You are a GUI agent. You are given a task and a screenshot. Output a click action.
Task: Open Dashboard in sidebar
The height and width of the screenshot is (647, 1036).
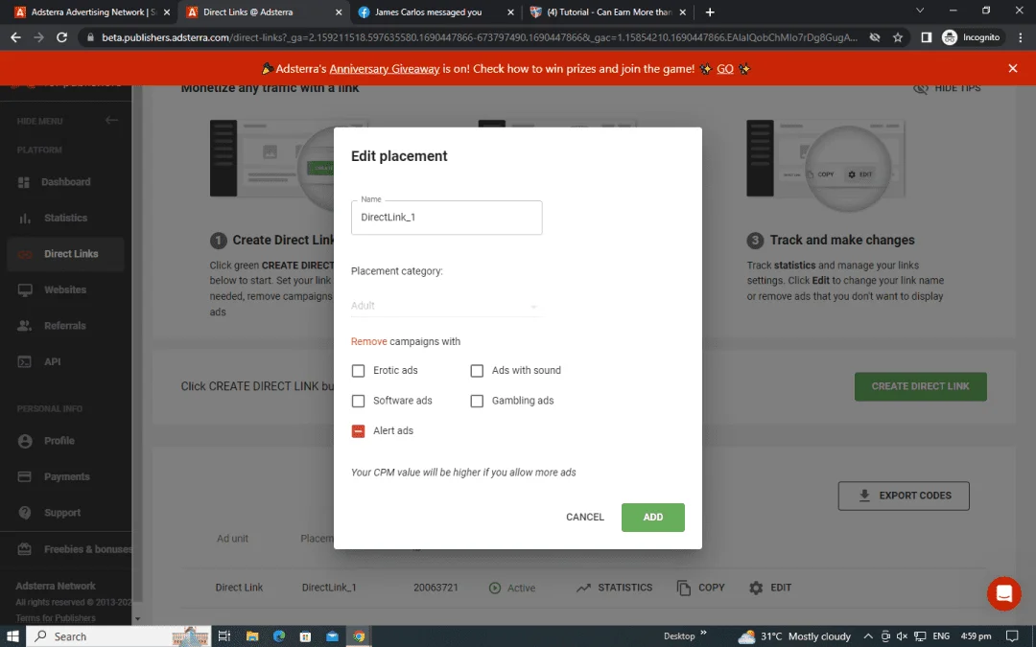[65, 181]
